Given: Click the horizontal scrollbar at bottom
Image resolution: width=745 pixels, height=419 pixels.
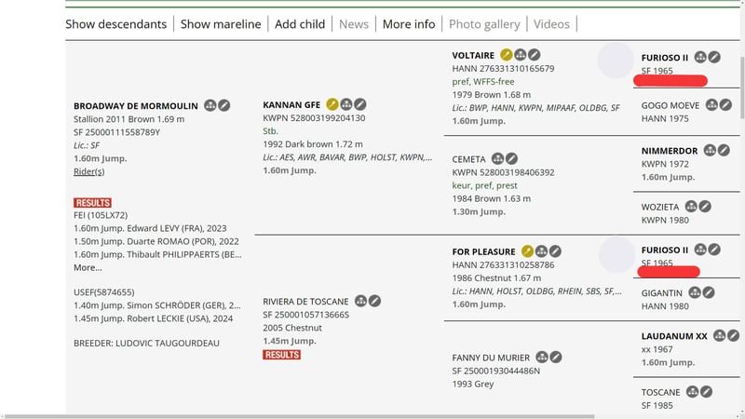Looking at the screenshot, I should [x=372, y=415].
